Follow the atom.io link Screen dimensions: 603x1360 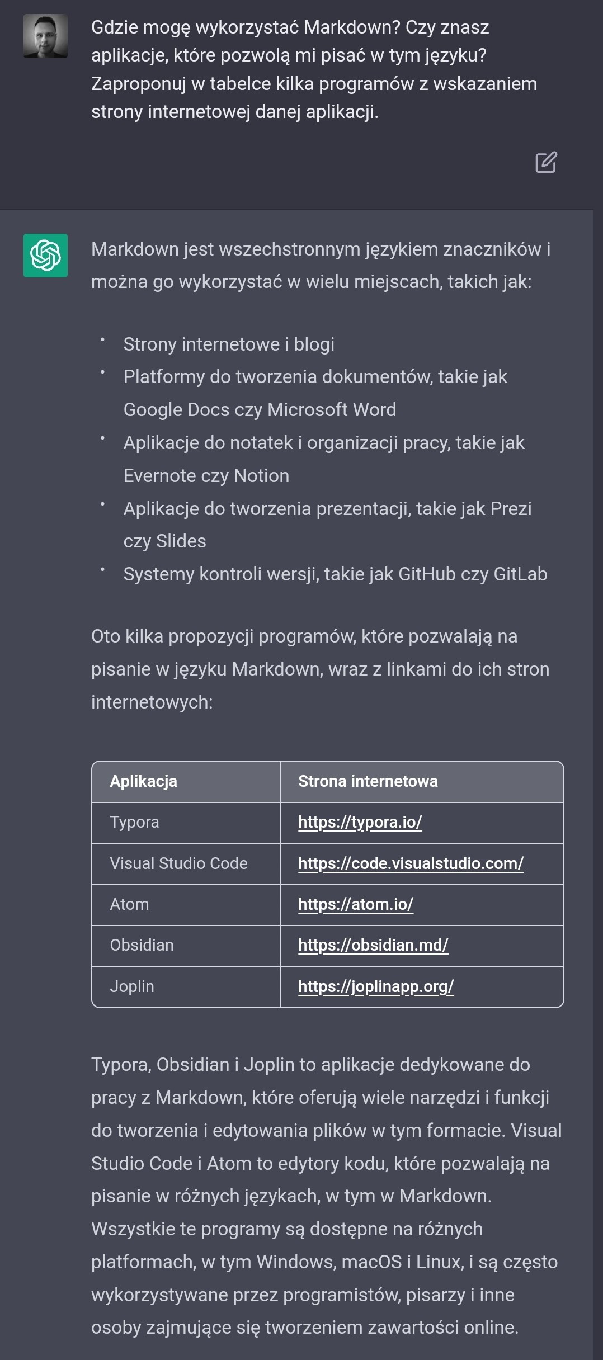(x=355, y=904)
